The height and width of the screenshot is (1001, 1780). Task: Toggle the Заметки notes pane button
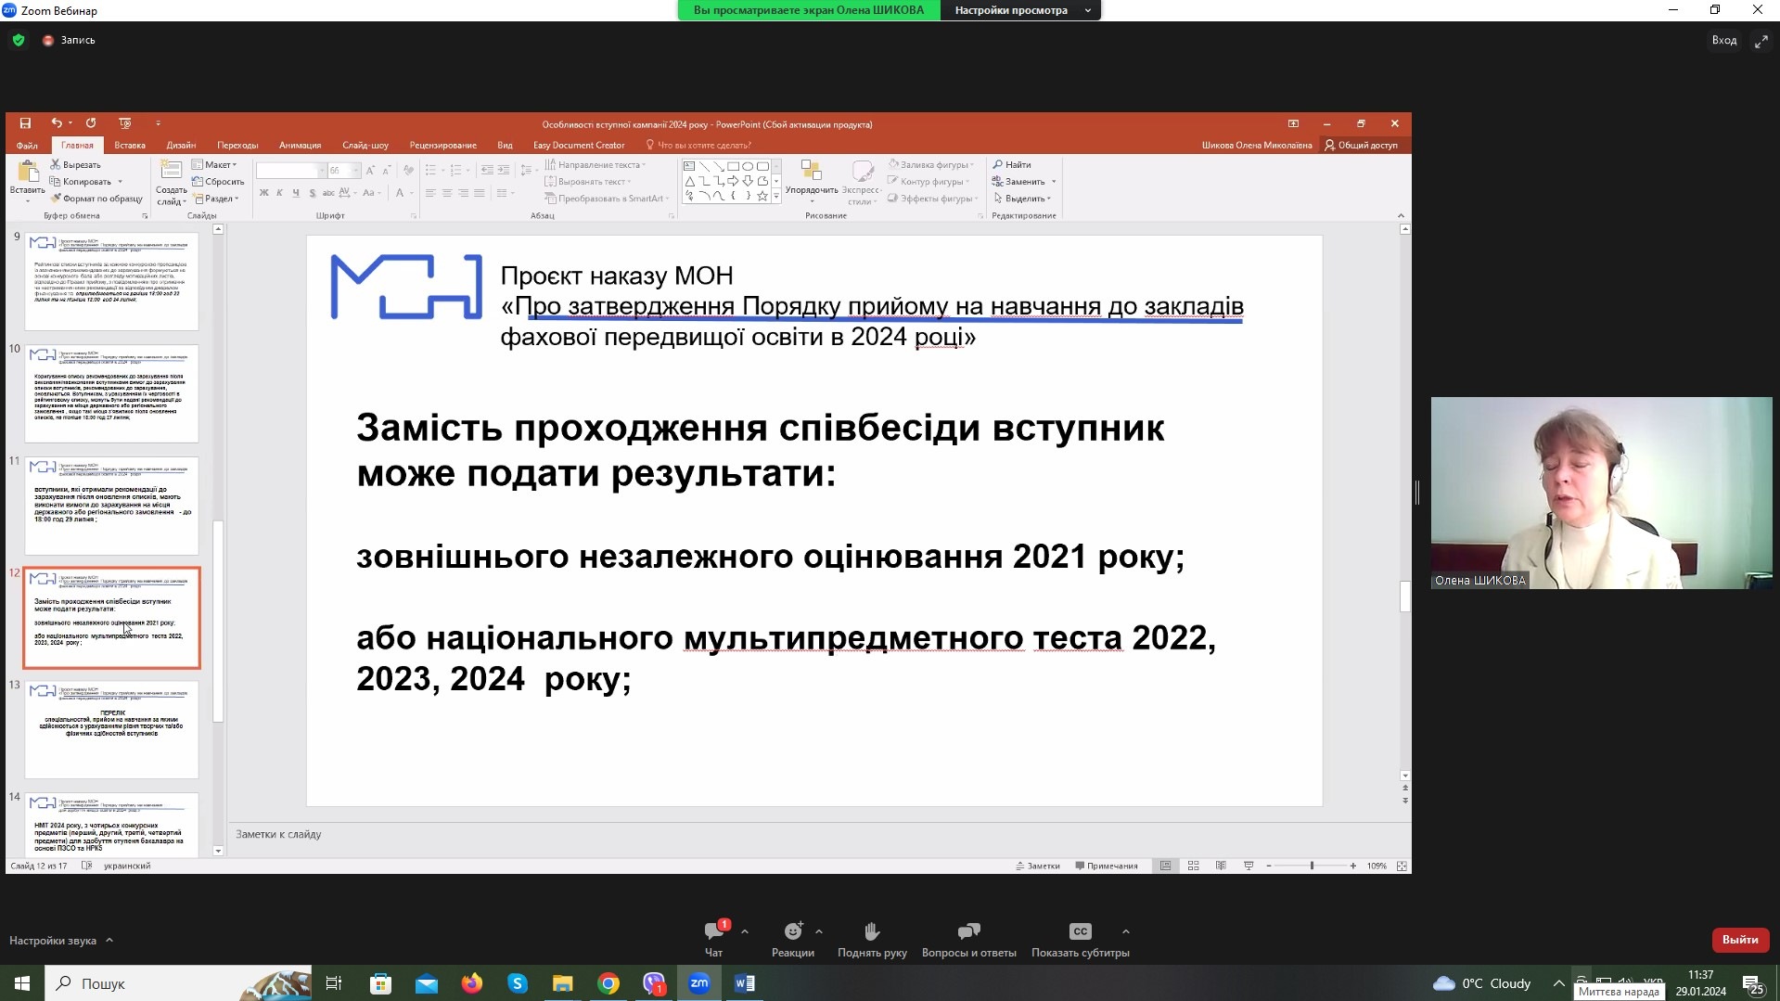pos(1038,866)
